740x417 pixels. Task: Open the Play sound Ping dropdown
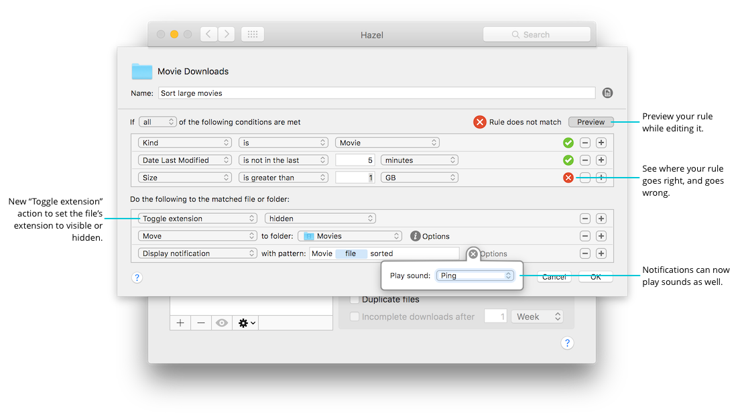click(x=475, y=276)
